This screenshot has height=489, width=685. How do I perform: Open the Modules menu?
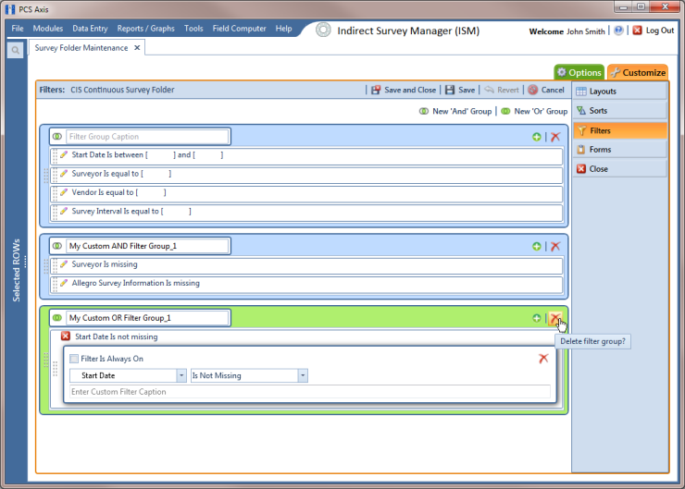48,29
